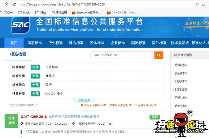This screenshot has height=138, width=209.
Task: Select 全部 for 行业分类 filter
Action: pyautogui.click(x=35, y=94)
